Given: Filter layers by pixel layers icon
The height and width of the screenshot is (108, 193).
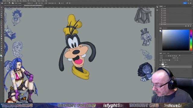Looking at the screenshot, I should click(169, 56).
